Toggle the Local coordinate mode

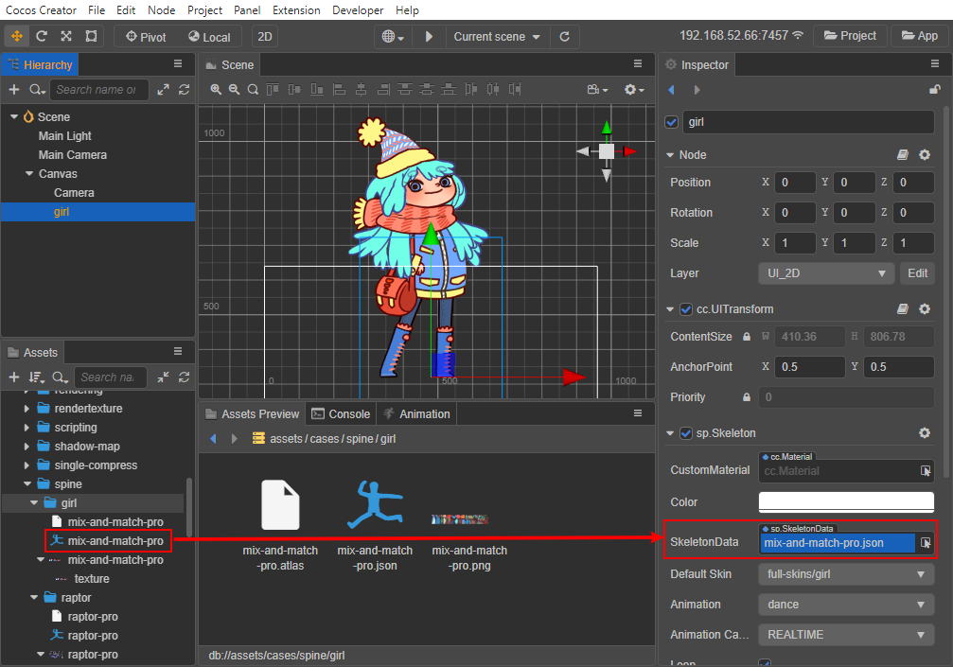tap(209, 37)
